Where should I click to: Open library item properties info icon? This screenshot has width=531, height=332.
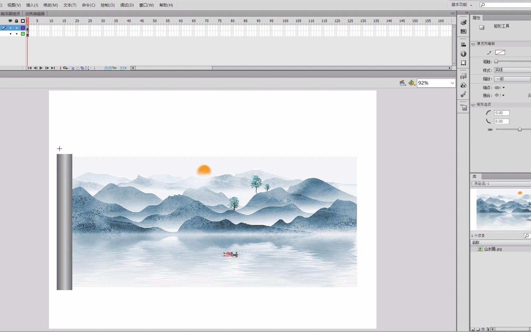(x=483, y=329)
